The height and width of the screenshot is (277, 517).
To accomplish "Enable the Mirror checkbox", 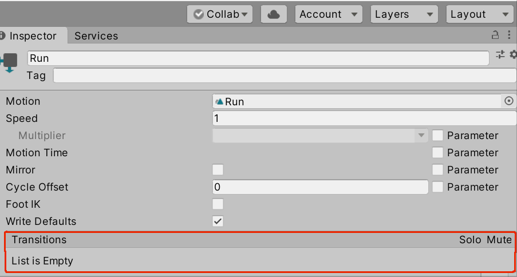I will point(218,170).
